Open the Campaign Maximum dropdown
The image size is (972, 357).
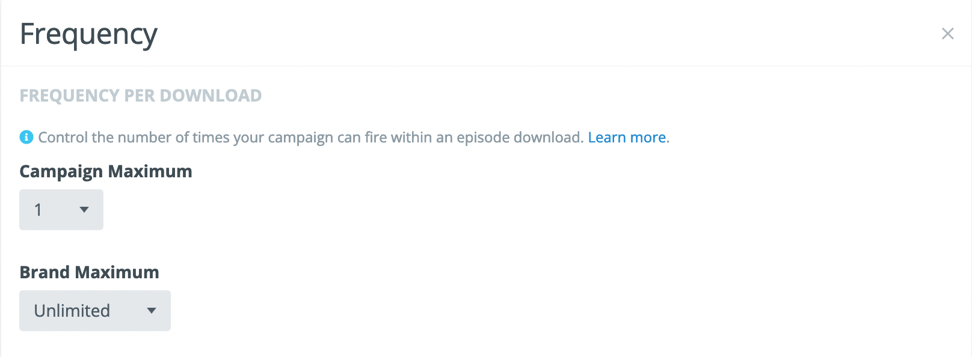(61, 210)
